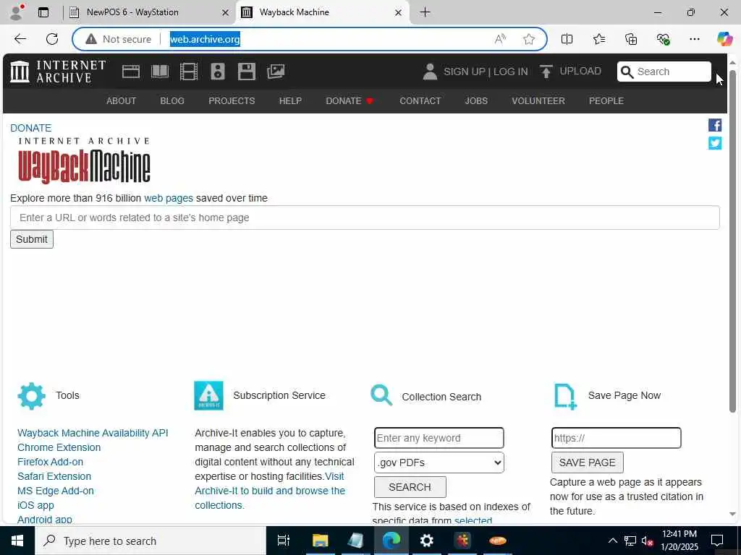The height and width of the screenshot is (555, 741).
Task: Open the PROJECTS menu item
Action: [232, 101]
